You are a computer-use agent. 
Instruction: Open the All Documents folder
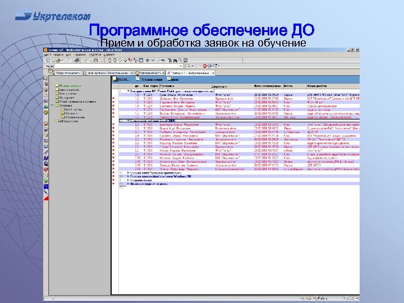(x=67, y=121)
